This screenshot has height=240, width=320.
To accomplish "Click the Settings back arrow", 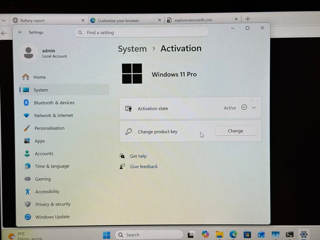I will [20, 32].
